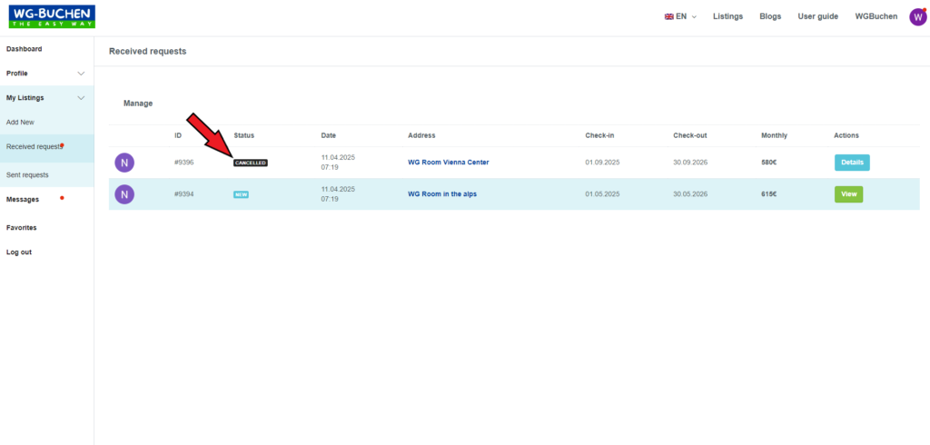The image size is (930, 445).
Task: Click the Check-in column header
Action: coord(599,135)
